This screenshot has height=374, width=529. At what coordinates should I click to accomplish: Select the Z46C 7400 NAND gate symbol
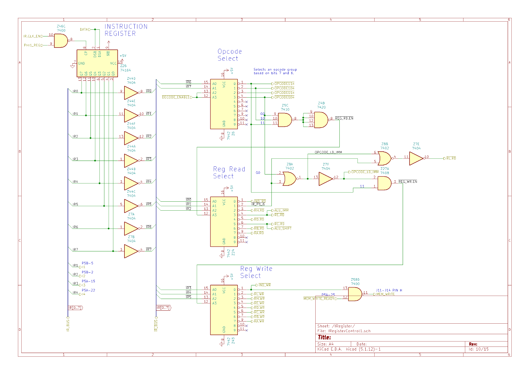tap(61, 41)
